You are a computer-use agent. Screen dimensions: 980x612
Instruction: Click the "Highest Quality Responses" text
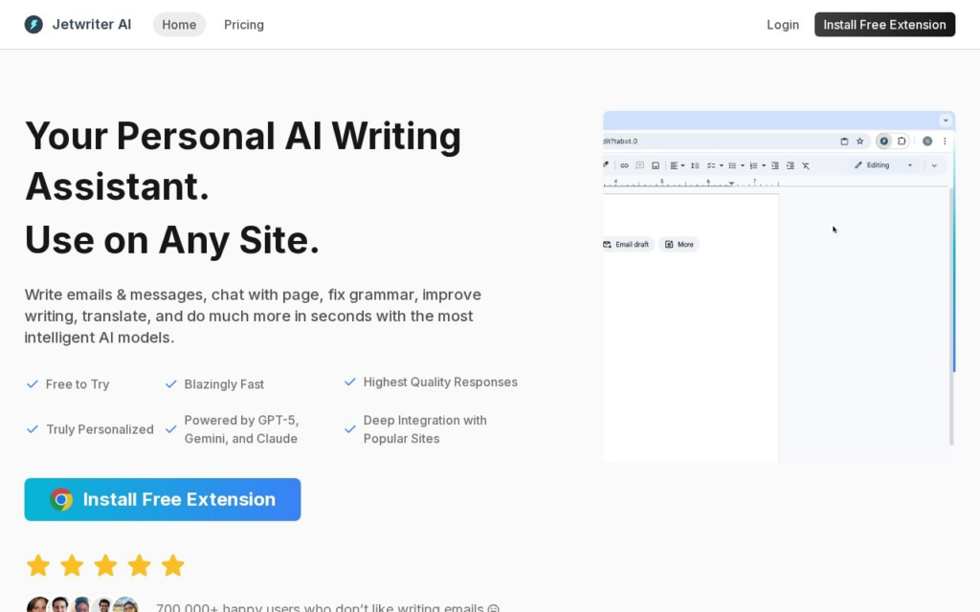tap(440, 382)
